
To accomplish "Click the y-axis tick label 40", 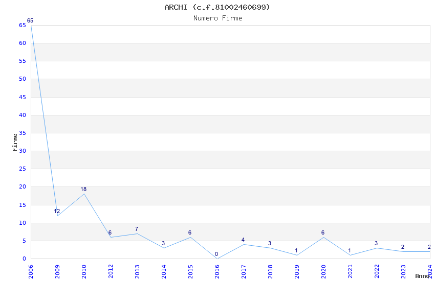I will (x=23, y=115).
